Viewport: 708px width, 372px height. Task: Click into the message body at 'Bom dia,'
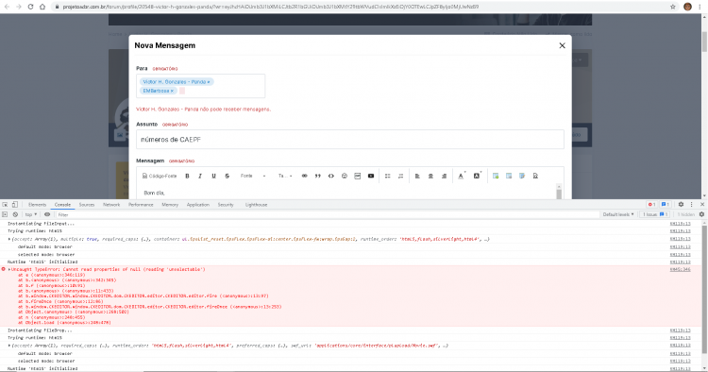click(x=154, y=193)
